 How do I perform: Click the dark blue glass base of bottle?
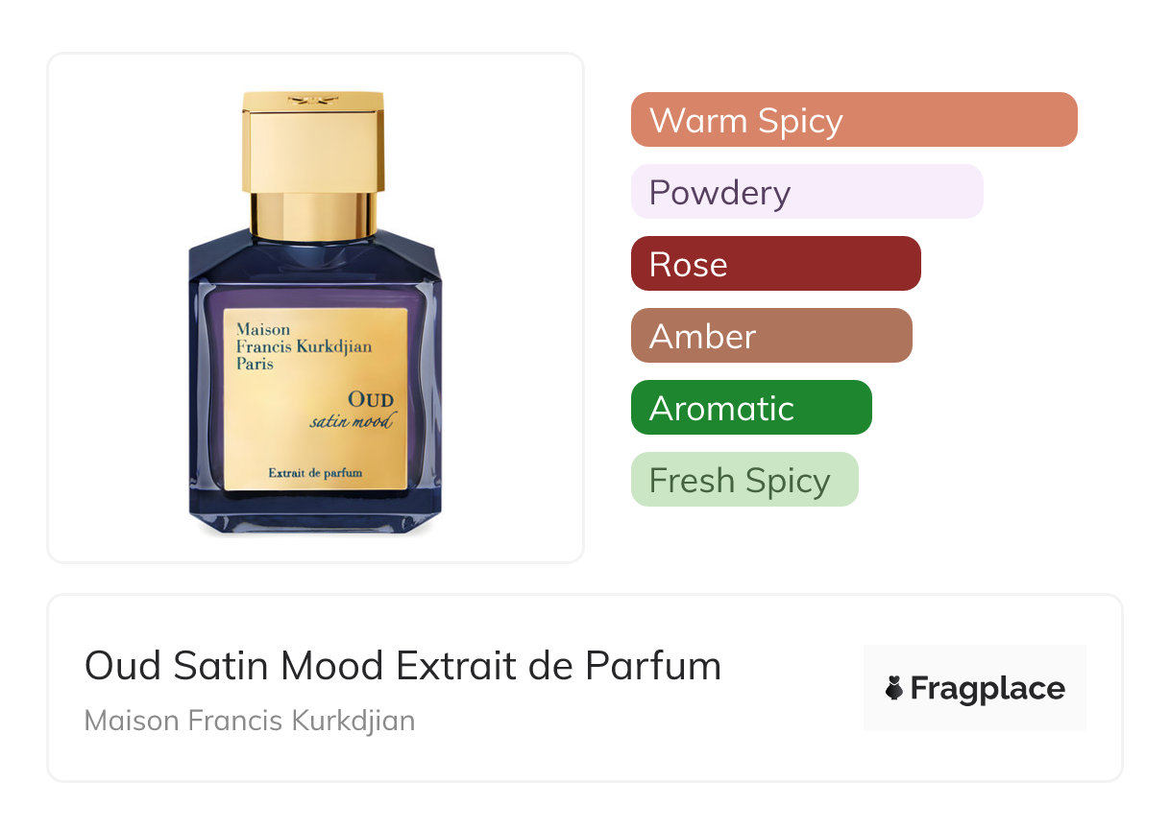[x=315, y=513]
